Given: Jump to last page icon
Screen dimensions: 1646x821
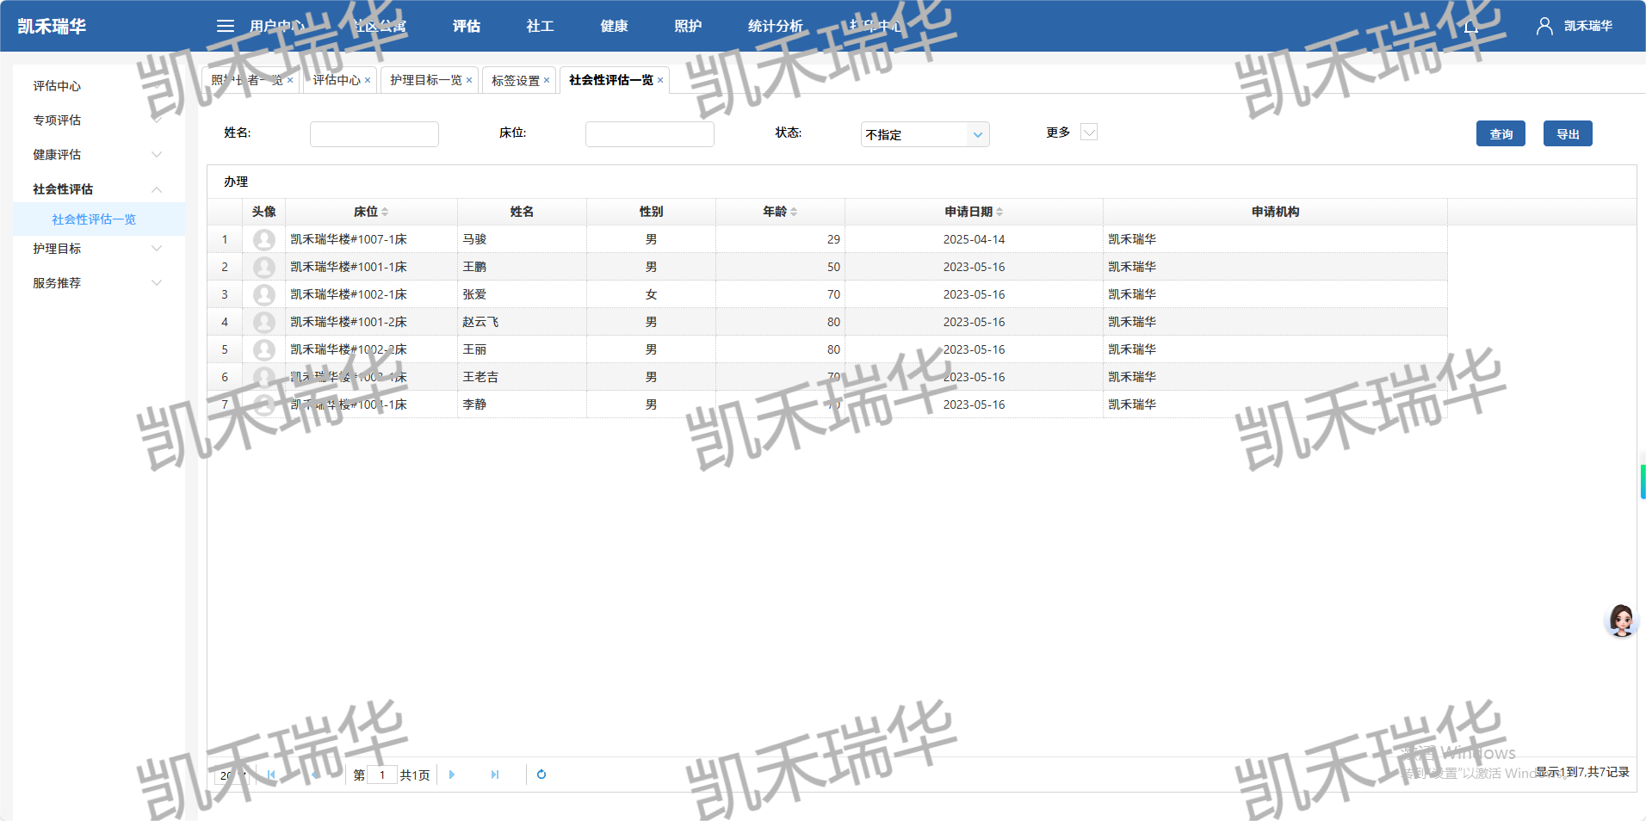Looking at the screenshot, I should point(495,775).
